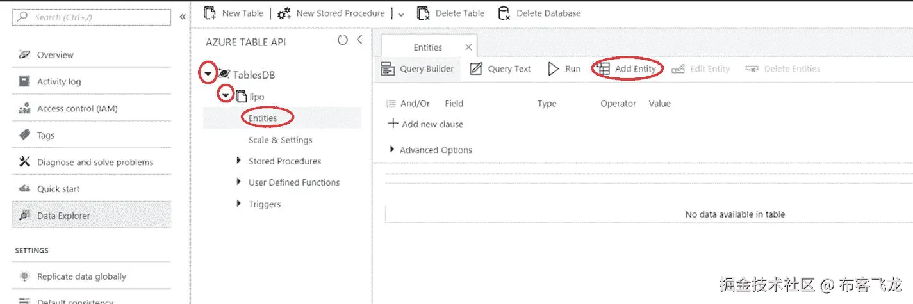Collapse the TablesDB tree node arrow
The image size is (913, 304).
coord(208,75)
